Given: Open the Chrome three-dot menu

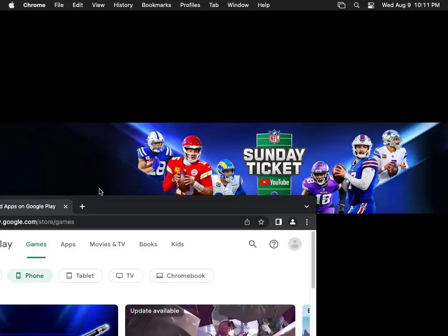Looking at the screenshot, I should click(307, 222).
